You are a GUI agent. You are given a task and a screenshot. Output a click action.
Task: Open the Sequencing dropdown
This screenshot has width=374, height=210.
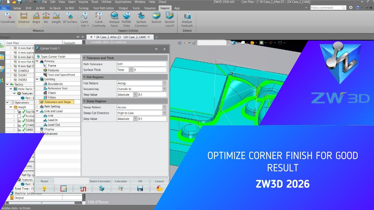click(x=164, y=89)
